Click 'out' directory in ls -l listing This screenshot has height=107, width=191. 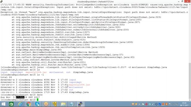[71, 90]
